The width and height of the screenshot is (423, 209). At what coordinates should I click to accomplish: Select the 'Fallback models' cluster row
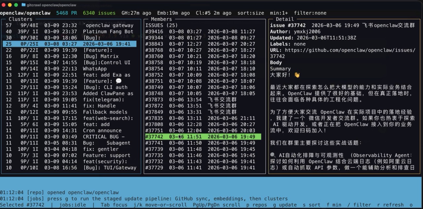[x=69, y=112]
